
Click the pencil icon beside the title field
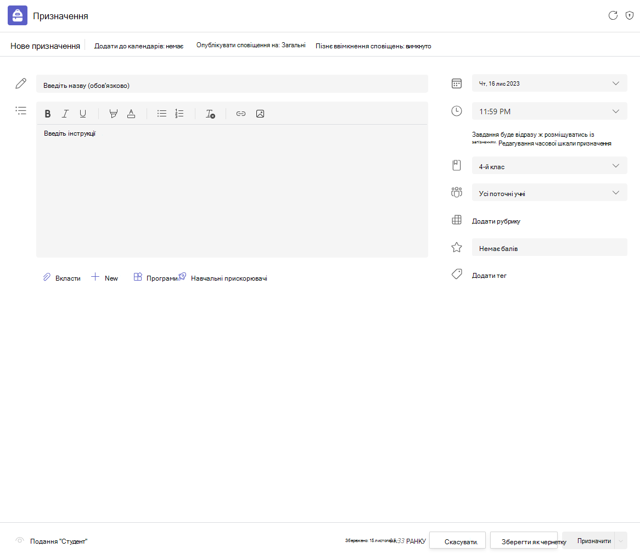point(21,83)
